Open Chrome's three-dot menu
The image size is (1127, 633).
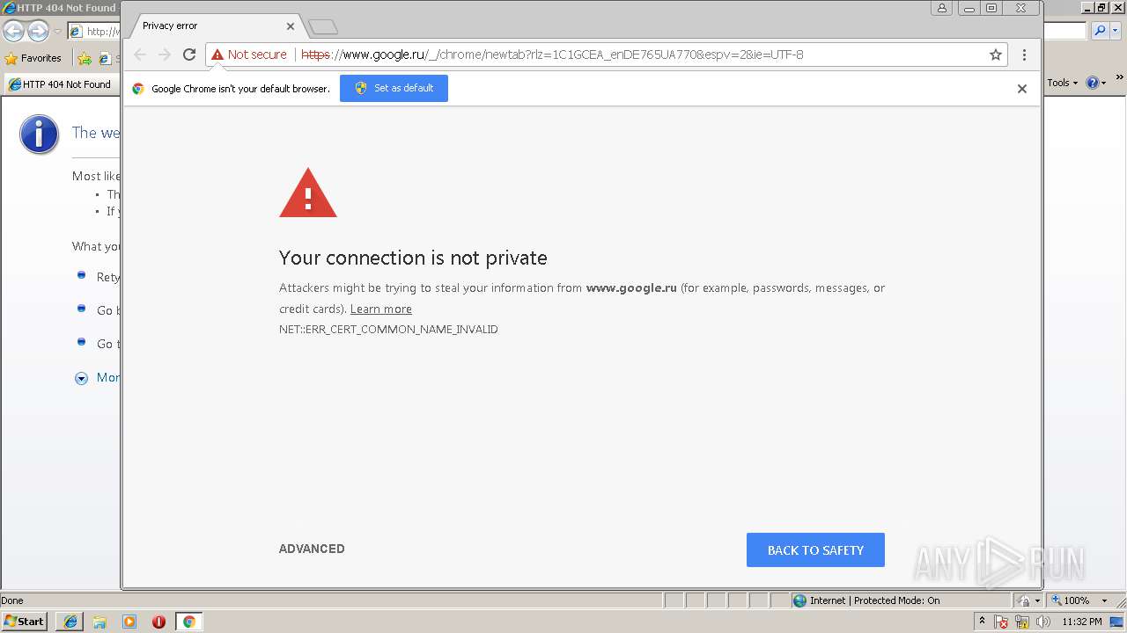click(x=1024, y=55)
